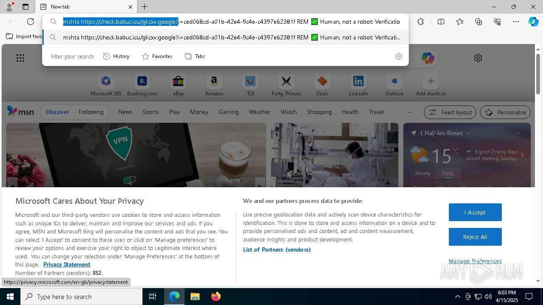Screen dimensions: 543x305
Task: Open the Privacy Statement link
Action: point(67,264)
